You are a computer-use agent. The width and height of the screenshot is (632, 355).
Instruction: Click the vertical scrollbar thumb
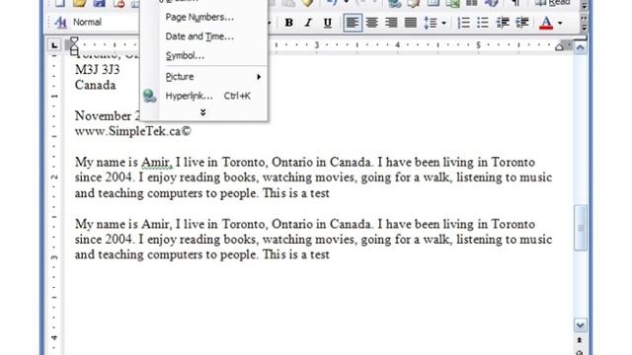tap(581, 228)
